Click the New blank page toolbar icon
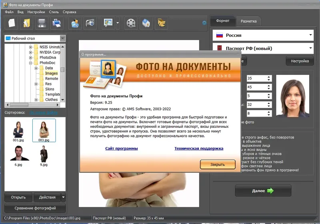The image size is (320, 224). [x=12, y=23]
